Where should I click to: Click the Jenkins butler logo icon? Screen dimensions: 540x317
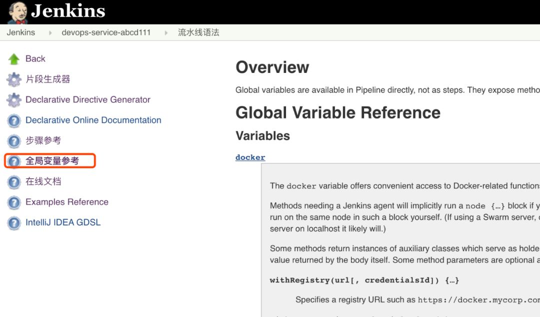(17, 12)
